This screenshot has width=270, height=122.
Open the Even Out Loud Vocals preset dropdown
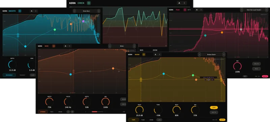pyautogui.click(x=254, y=10)
